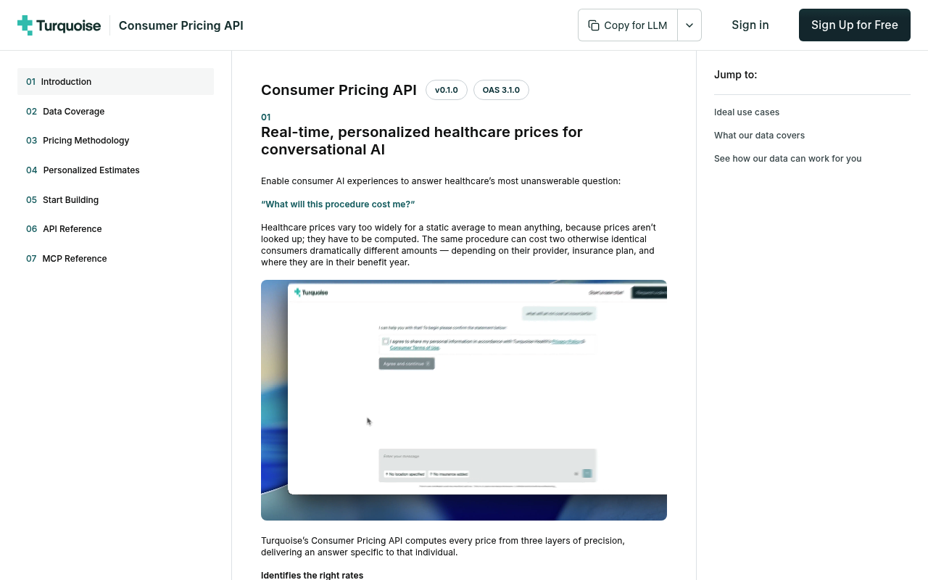Click the Copy for LLM button

628,25
